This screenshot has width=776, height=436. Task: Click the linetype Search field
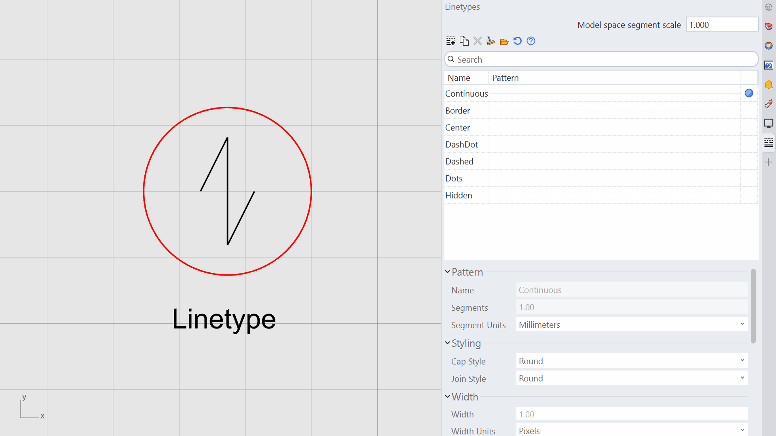(601, 59)
